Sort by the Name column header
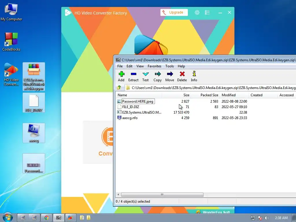 click(x=139, y=95)
